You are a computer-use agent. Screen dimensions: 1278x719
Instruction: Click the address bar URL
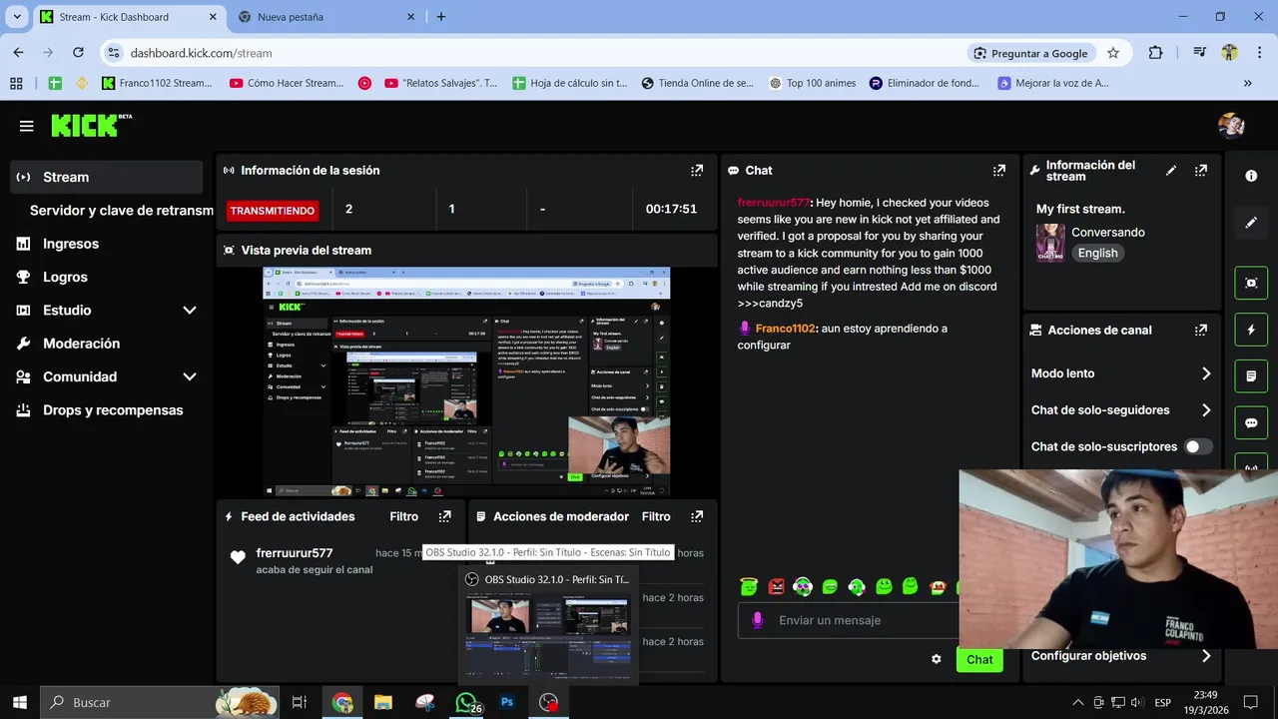[201, 53]
